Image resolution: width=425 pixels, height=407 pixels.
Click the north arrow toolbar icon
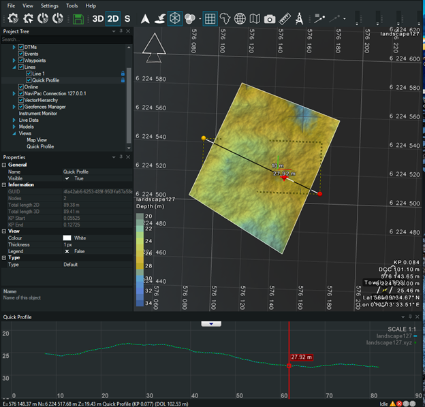pyautogui.click(x=144, y=19)
